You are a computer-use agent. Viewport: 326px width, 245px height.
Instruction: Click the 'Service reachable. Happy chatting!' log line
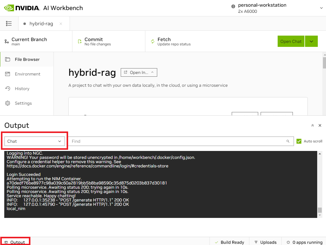41,196
